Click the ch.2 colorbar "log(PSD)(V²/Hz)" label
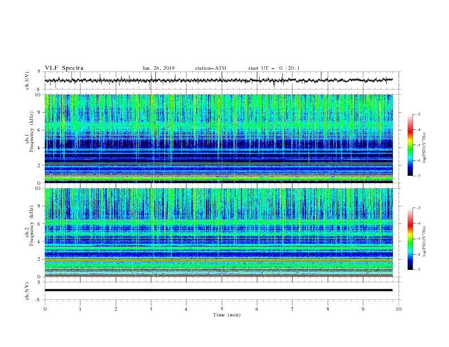This screenshot has height=347, width=449. click(x=424, y=242)
